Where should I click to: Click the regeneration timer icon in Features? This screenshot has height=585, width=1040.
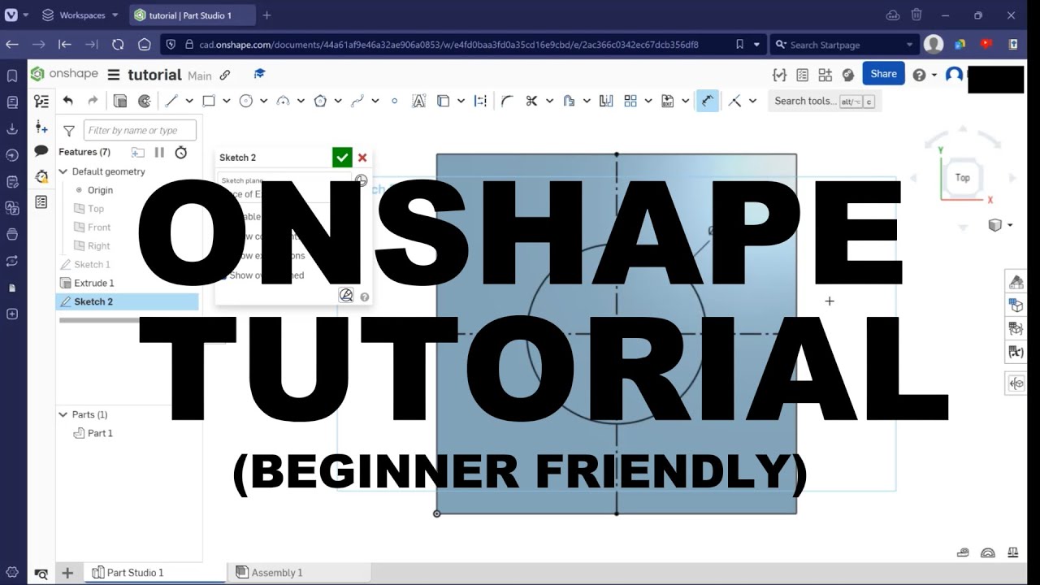[x=181, y=152]
